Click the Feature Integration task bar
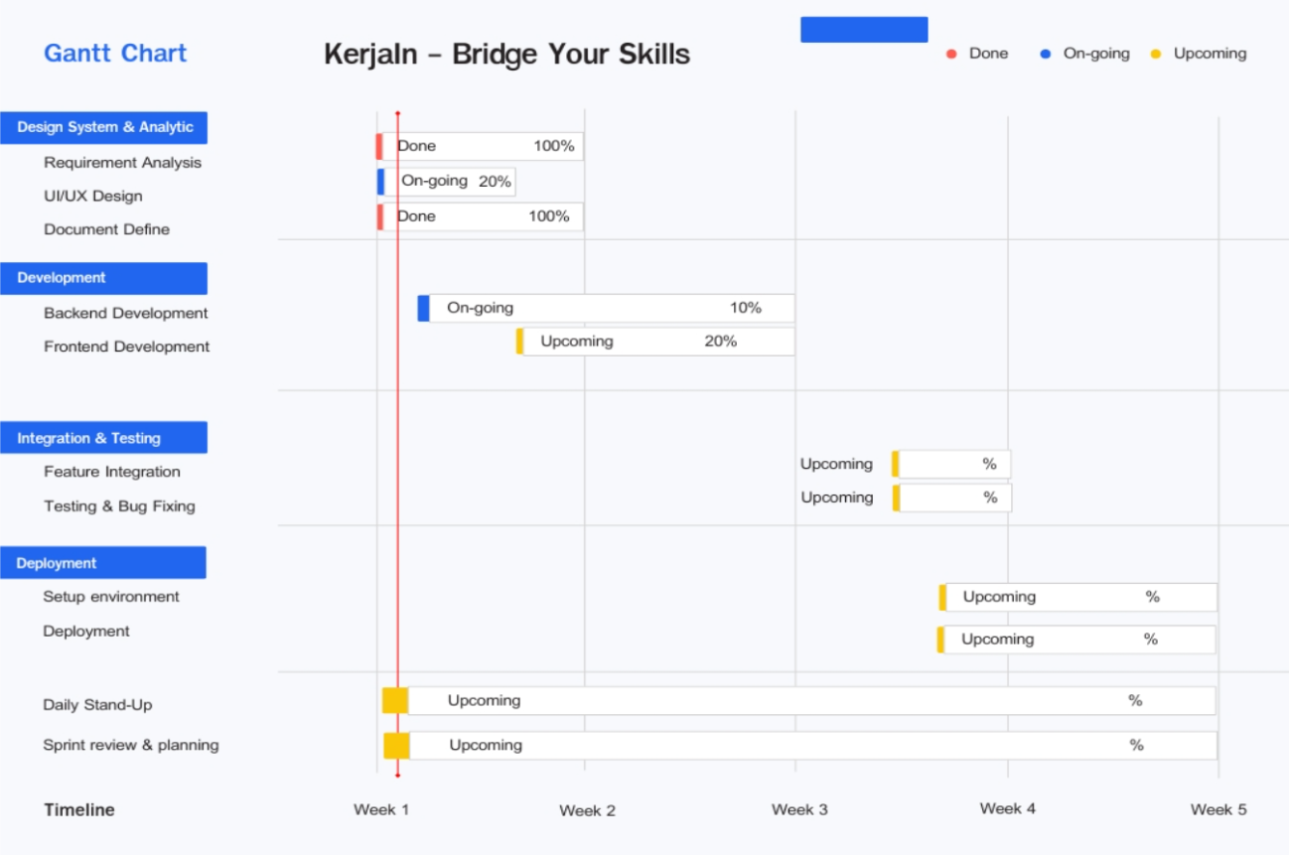Image resolution: width=1289 pixels, height=855 pixels. 951,464
